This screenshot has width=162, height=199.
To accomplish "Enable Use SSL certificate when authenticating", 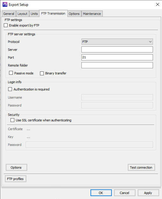I will (x=12, y=120).
